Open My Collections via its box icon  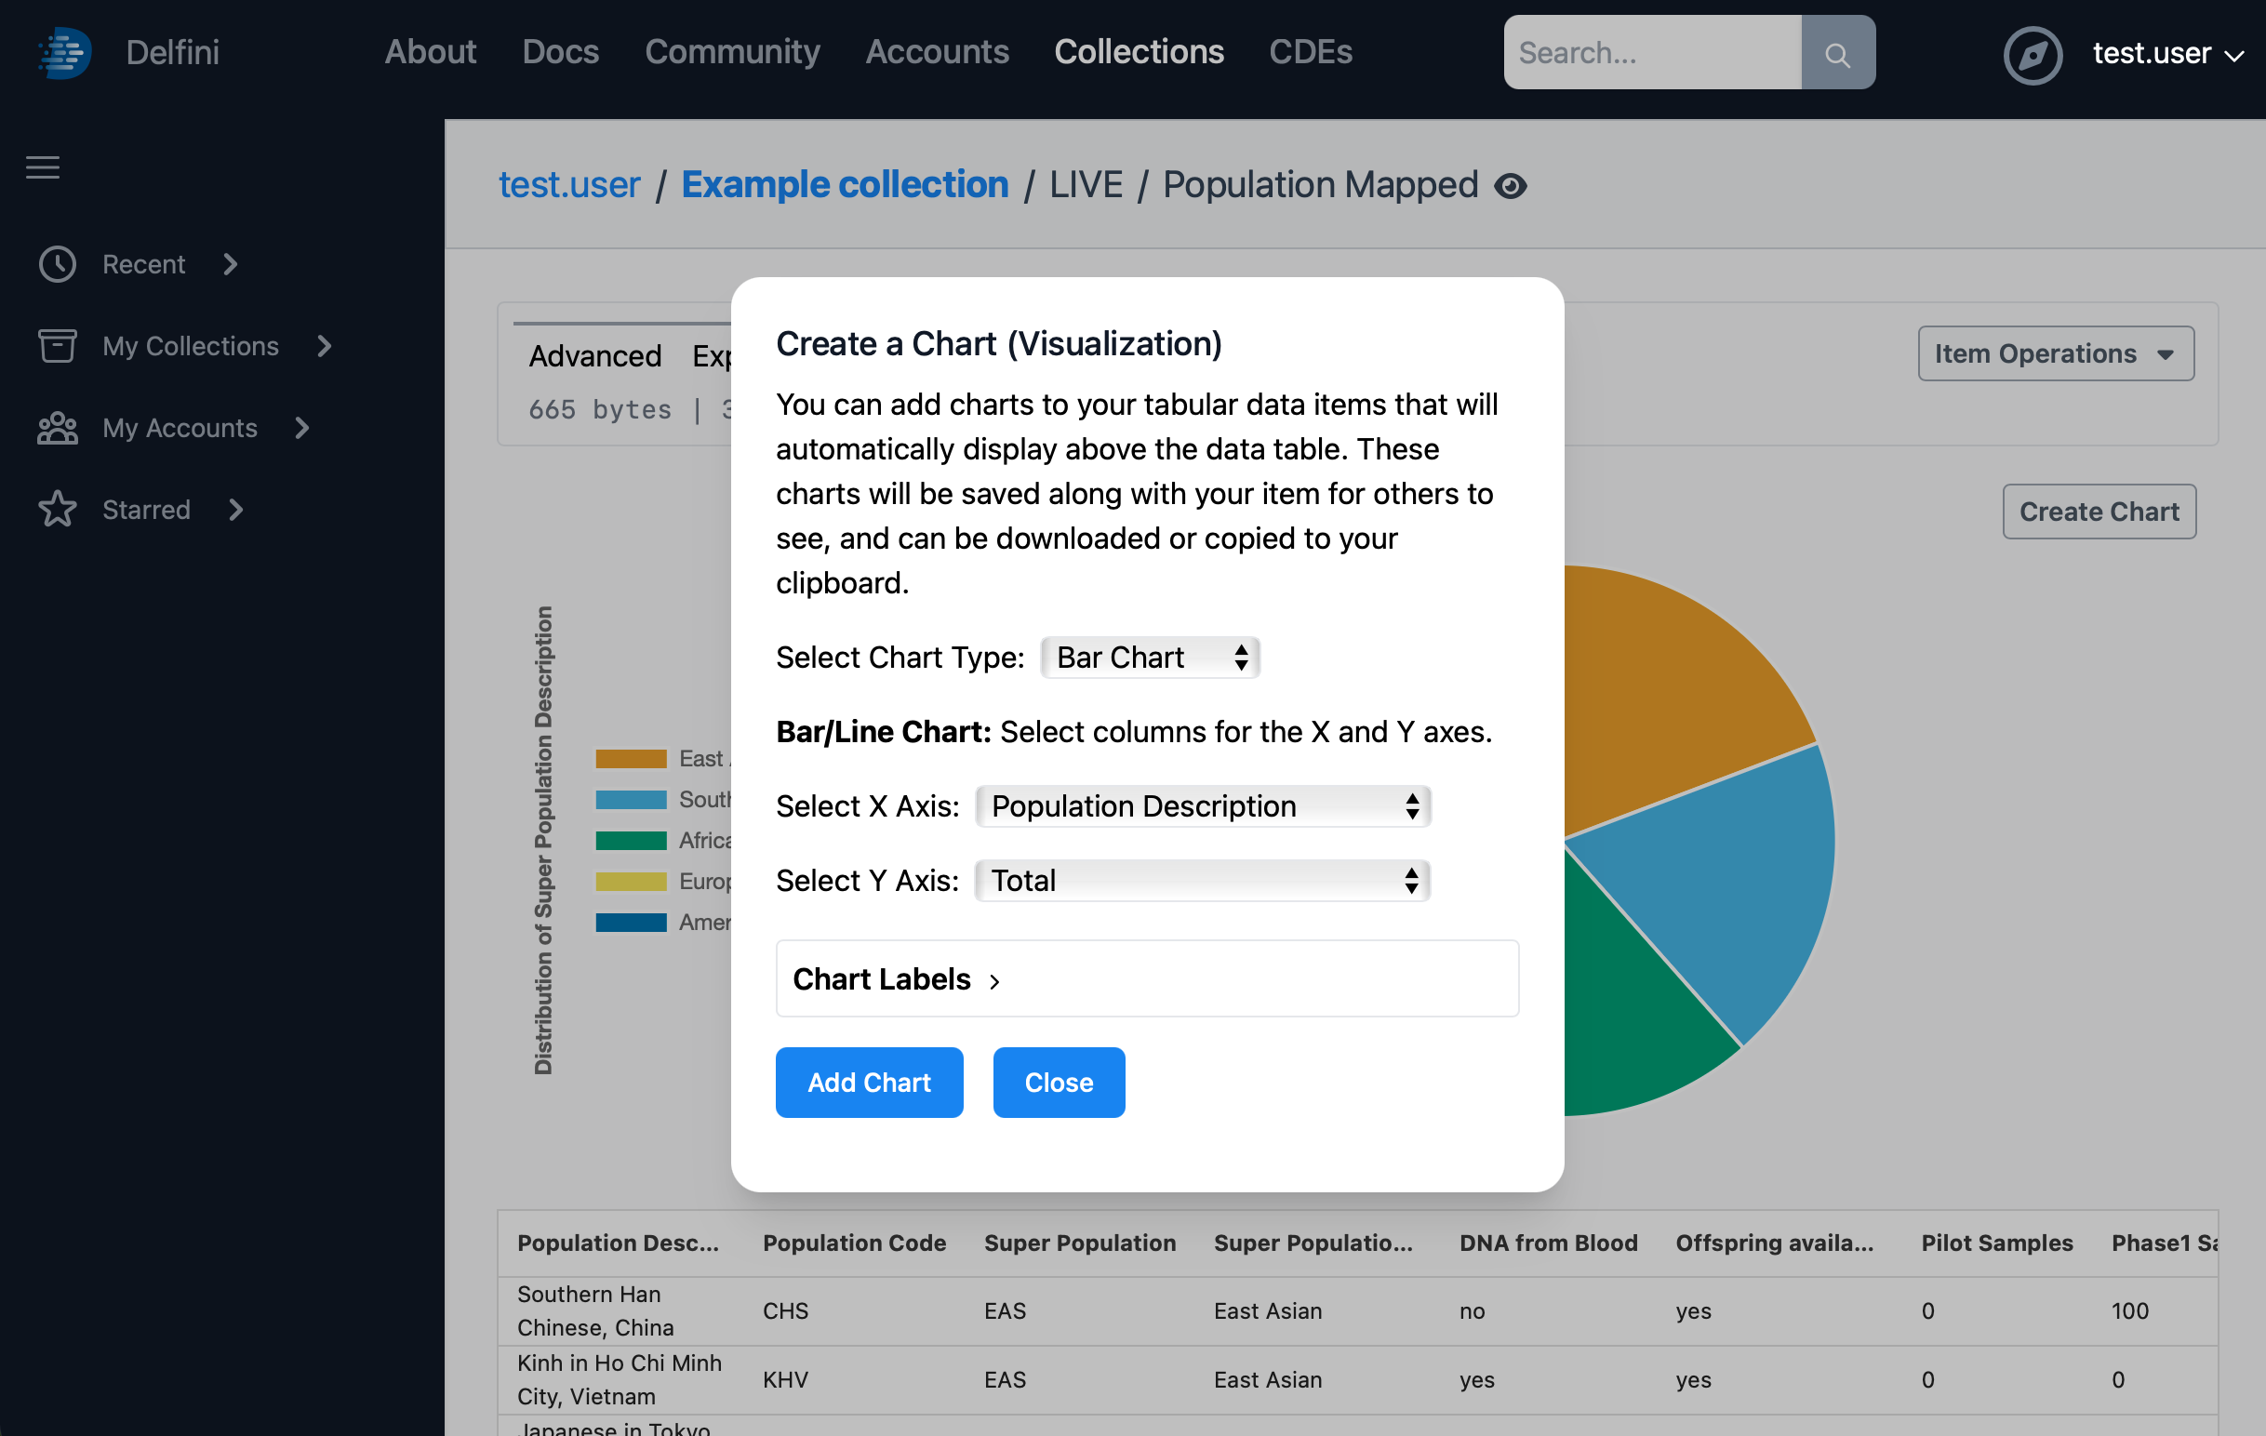click(x=59, y=346)
